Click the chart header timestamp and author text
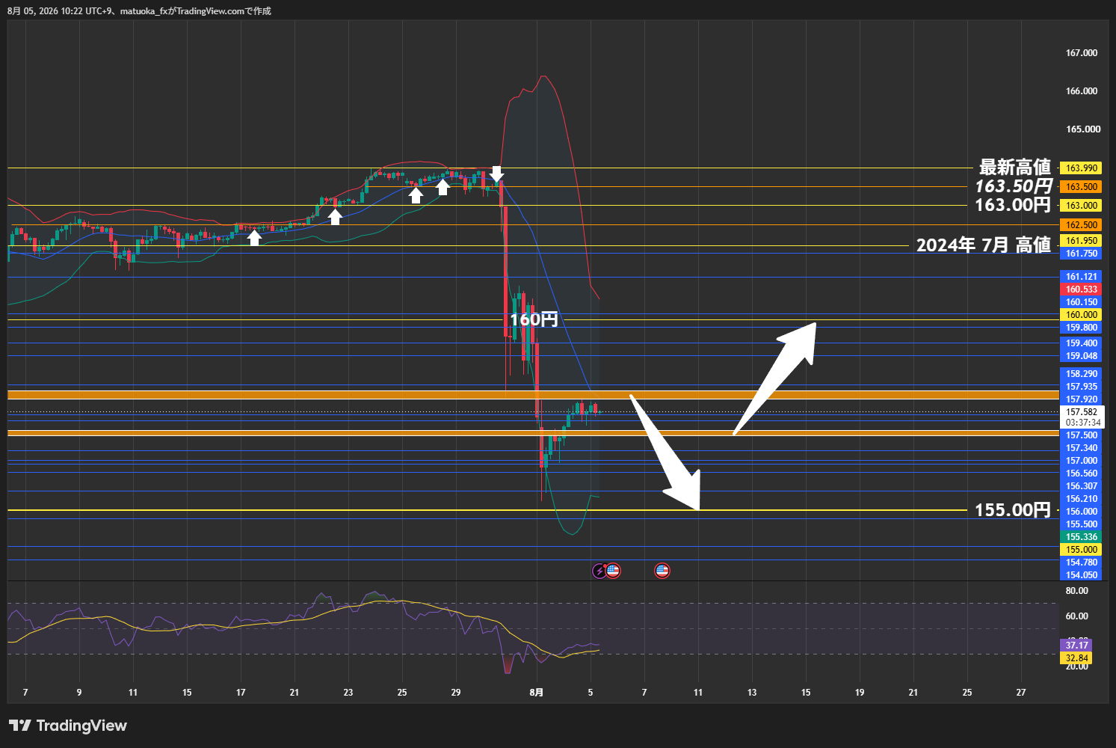 pos(139,11)
